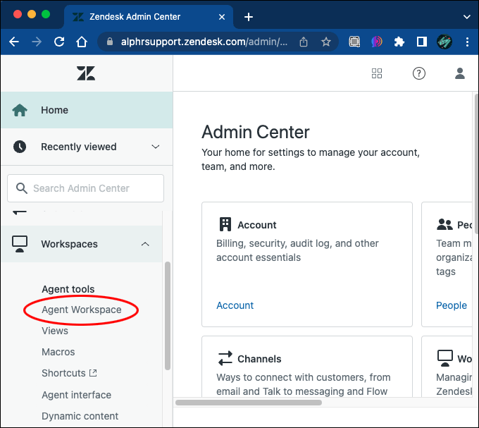Open Agent interface settings
The image size is (479, 428).
click(x=76, y=395)
